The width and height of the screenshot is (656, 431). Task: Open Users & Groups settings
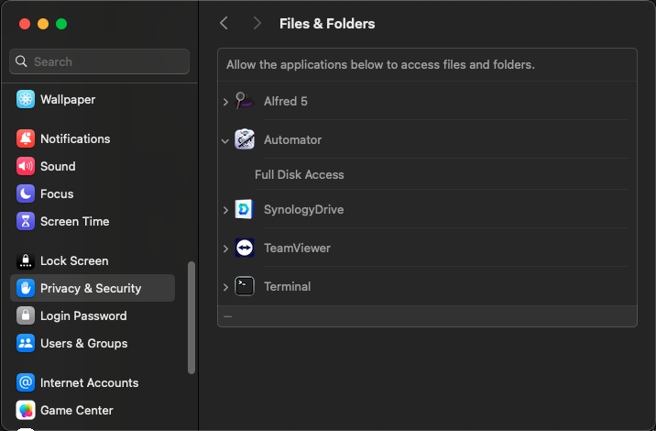tap(83, 343)
